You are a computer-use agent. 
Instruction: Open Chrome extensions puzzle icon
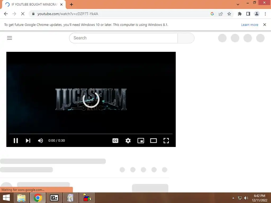pyautogui.click(x=240, y=14)
